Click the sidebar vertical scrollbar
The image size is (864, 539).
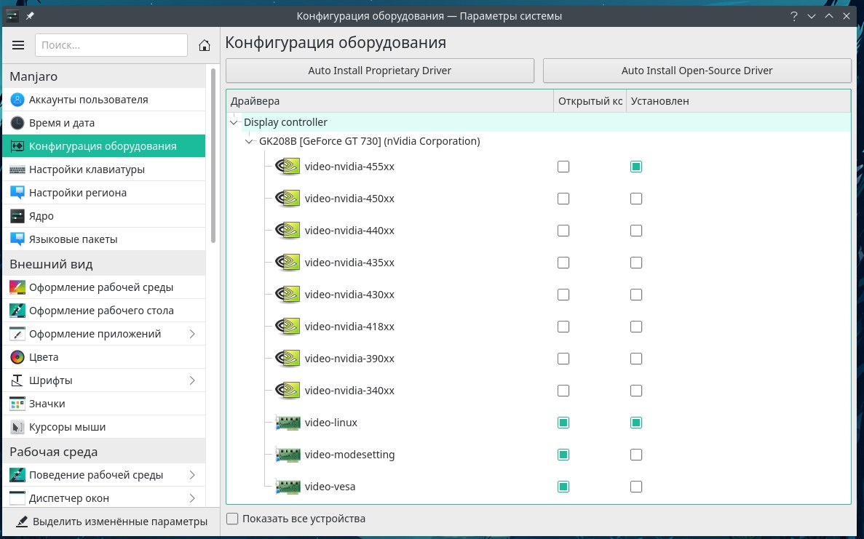point(213,155)
